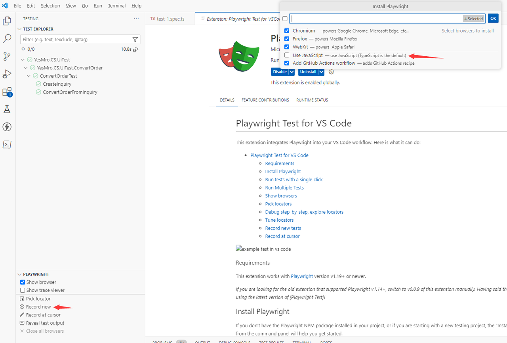This screenshot has width=507, height=343.
Task: Open extension settings gear icon
Action: [x=332, y=72]
